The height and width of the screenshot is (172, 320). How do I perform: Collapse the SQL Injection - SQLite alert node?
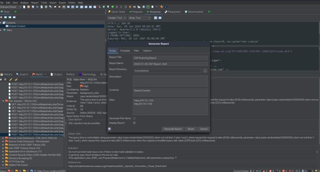pos(3,101)
